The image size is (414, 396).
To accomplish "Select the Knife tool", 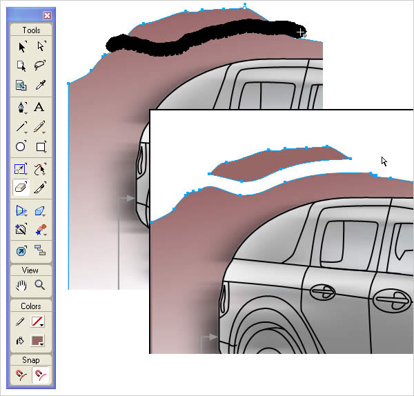I will 40,188.
